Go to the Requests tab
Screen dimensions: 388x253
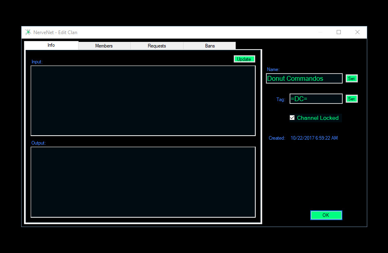click(x=157, y=46)
